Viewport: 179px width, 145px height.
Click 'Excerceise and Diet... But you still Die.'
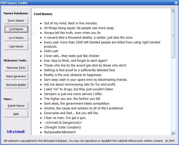(71, 113)
